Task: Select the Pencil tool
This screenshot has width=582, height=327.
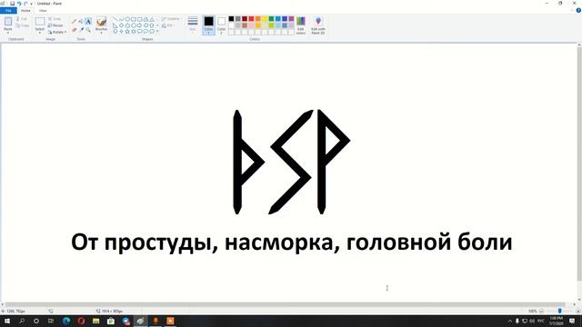Action: [75, 22]
